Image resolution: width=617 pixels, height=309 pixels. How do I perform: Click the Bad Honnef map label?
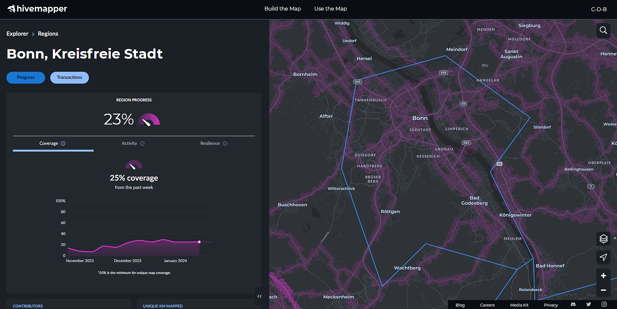[550, 266]
